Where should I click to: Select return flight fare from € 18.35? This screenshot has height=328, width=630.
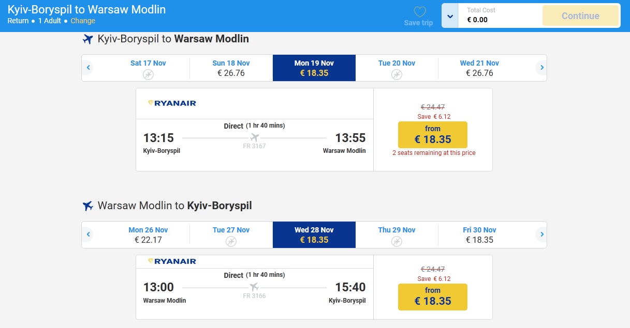click(x=432, y=297)
